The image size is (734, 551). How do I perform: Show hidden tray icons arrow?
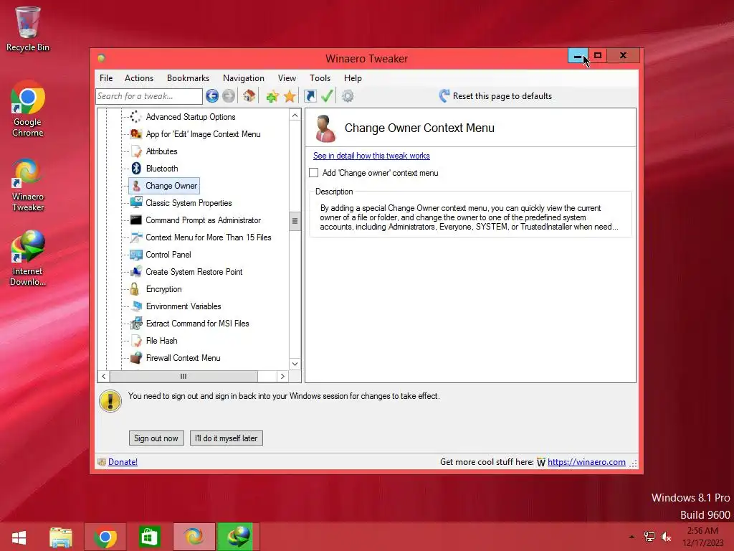631,537
